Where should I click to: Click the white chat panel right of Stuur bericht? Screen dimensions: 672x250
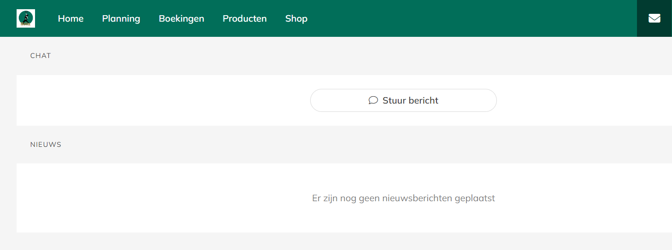[581, 100]
